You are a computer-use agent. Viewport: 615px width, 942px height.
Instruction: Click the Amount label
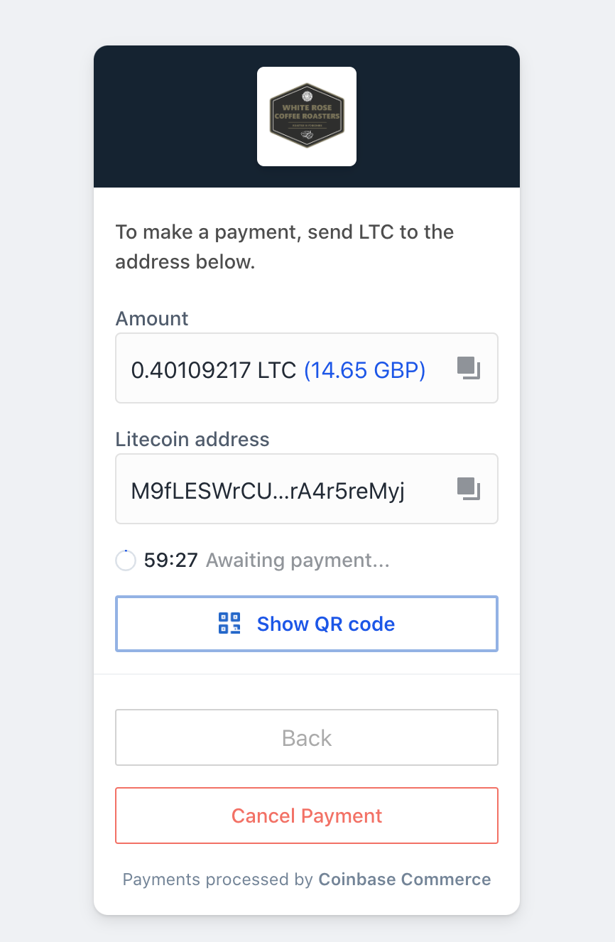pos(152,318)
